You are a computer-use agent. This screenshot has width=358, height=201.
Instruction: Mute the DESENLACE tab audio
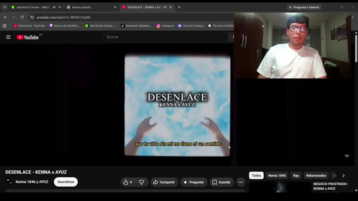click(165, 7)
